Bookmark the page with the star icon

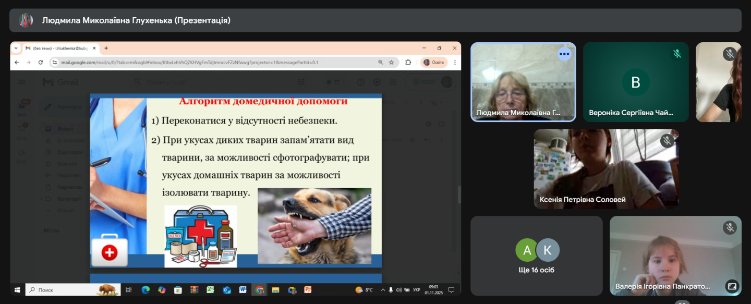(x=392, y=62)
